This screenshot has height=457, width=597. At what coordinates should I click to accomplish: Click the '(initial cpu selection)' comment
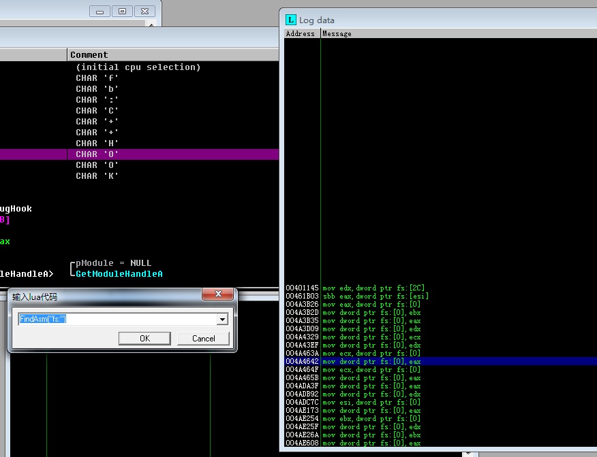click(138, 67)
